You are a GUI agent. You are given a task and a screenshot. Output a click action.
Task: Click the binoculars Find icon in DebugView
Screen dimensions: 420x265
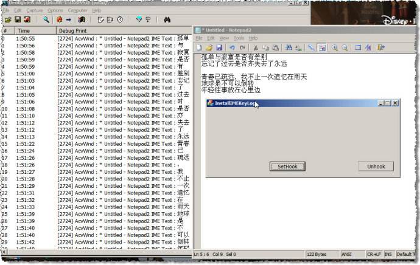point(167,20)
